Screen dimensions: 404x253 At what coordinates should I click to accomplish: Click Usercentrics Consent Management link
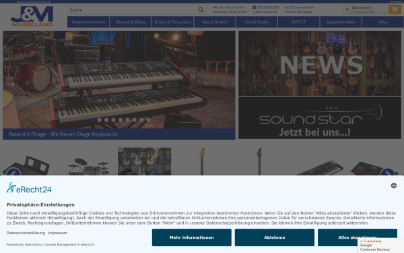[50, 244]
